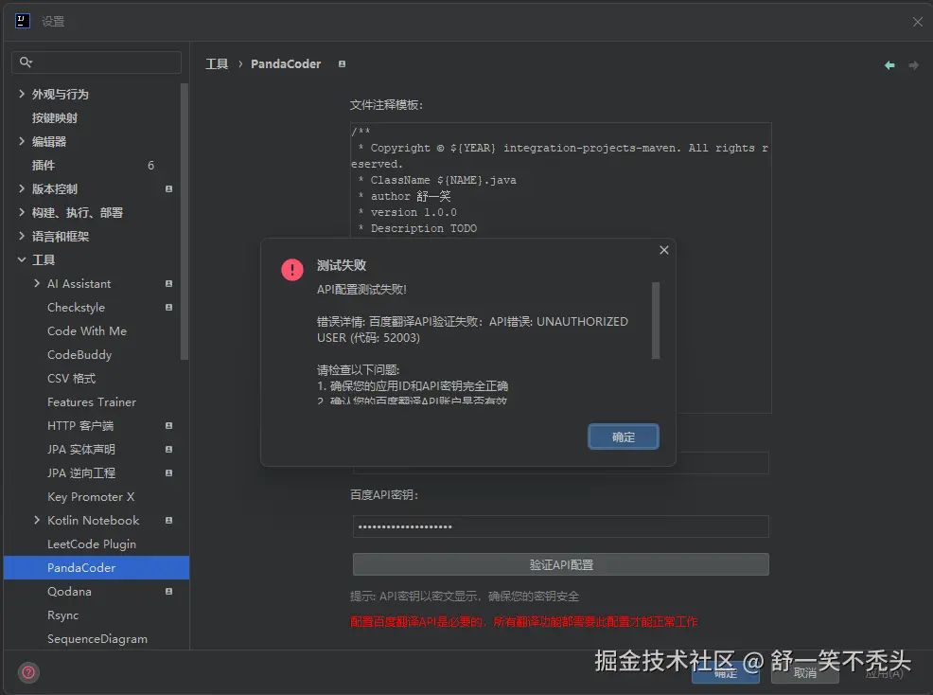Expand the AI Assistant node
933x695 pixels.
click(x=37, y=283)
